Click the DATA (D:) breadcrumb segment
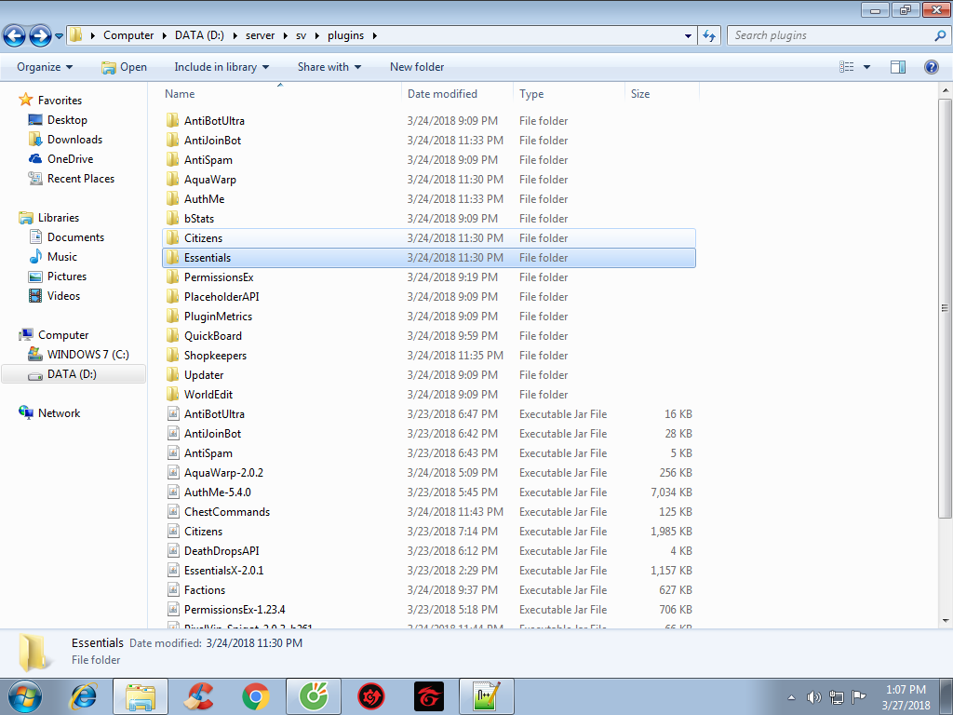Image resolution: width=953 pixels, height=715 pixels. point(199,35)
